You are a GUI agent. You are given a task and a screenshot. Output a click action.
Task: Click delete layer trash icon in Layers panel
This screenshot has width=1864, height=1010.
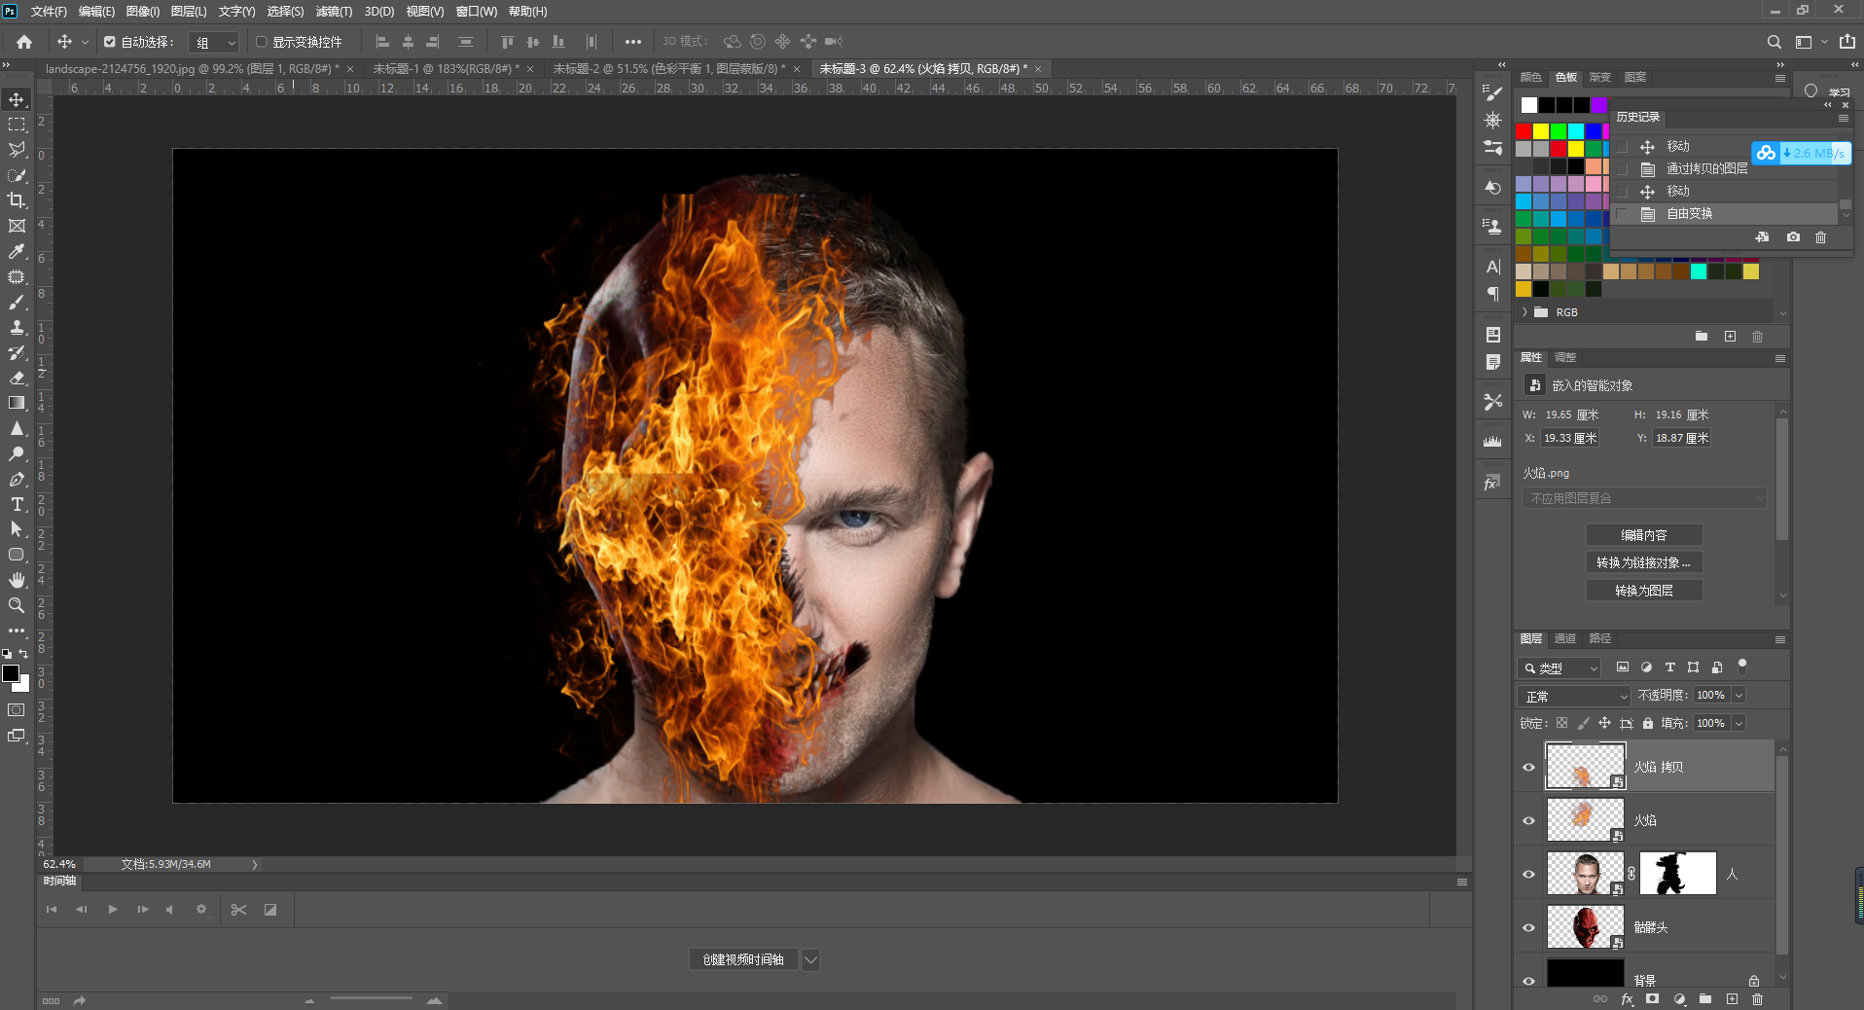click(x=1757, y=999)
